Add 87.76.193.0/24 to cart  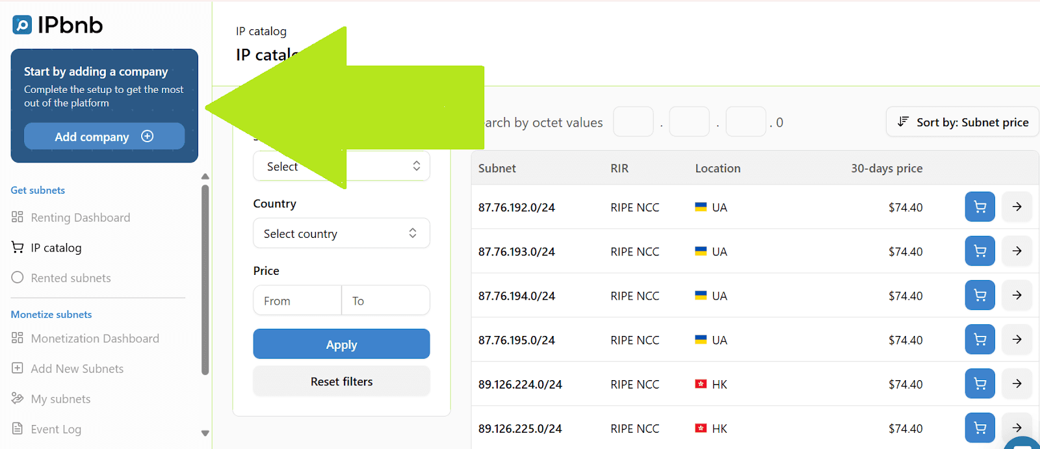980,251
